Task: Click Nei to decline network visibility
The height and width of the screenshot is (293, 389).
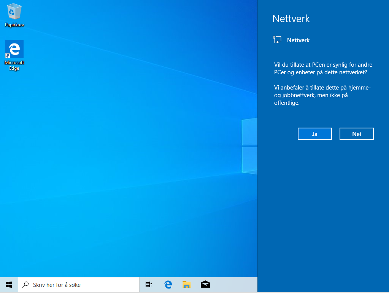Action: (357, 134)
